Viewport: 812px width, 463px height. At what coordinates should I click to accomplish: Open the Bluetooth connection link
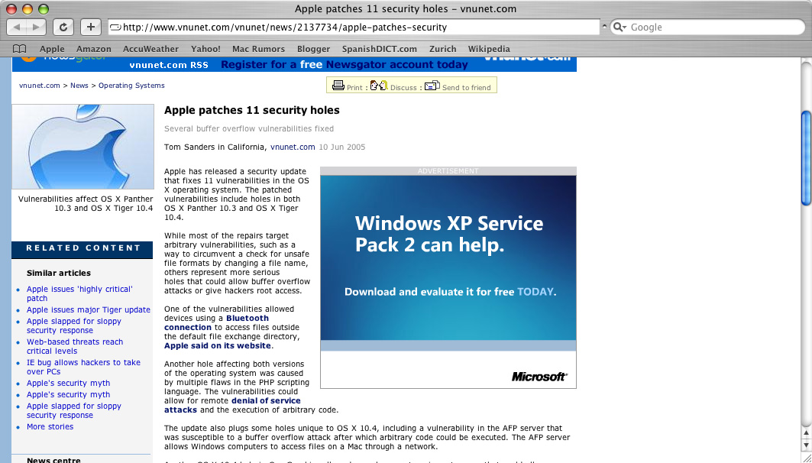coord(216,322)
